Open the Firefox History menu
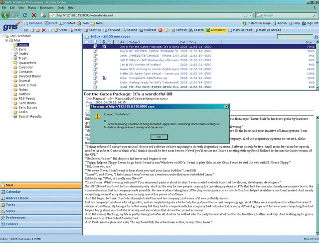Screen dimensions: 319x243 click(x=32, y=8)
